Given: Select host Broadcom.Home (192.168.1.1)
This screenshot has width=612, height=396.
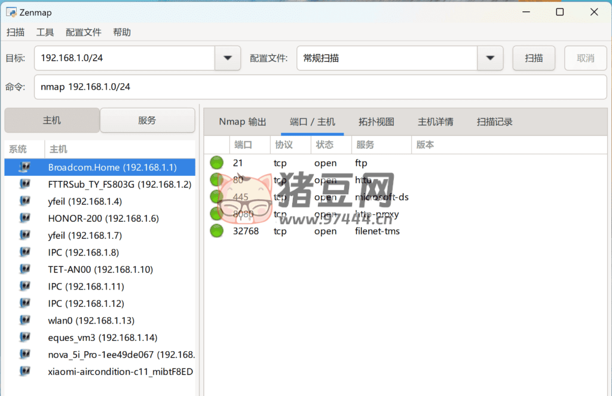Looking at the screenshot, I should click(x=100, y=167).
